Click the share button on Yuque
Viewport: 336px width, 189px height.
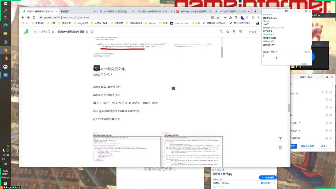[254, 32]
